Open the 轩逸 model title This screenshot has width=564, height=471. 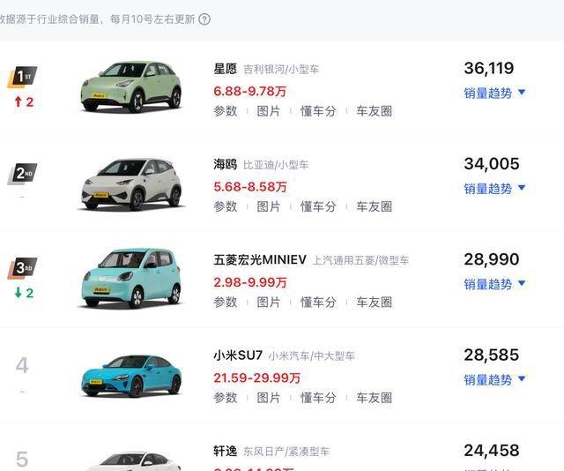[226, 451]
